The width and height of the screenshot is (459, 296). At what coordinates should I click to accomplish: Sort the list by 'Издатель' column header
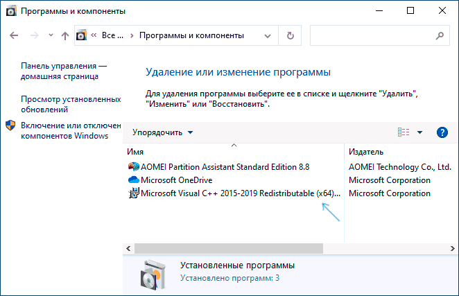366,152
